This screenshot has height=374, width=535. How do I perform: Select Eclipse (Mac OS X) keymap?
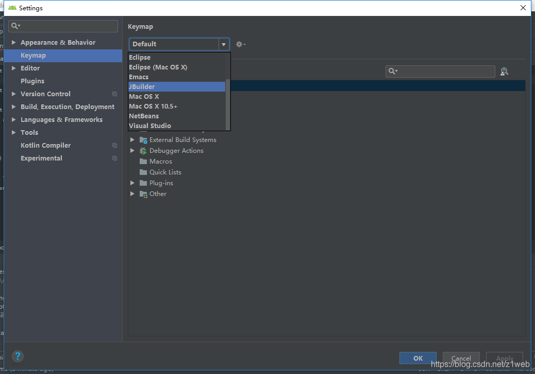pos(177,67)
